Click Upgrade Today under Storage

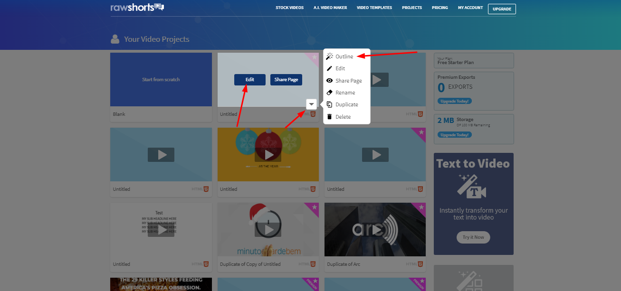(454, 135)
